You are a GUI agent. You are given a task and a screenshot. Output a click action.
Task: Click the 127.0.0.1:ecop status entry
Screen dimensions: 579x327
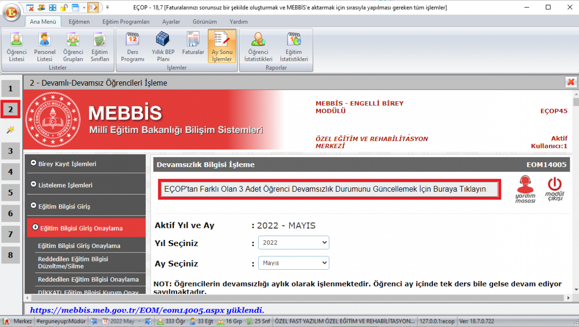coord(437,321)
